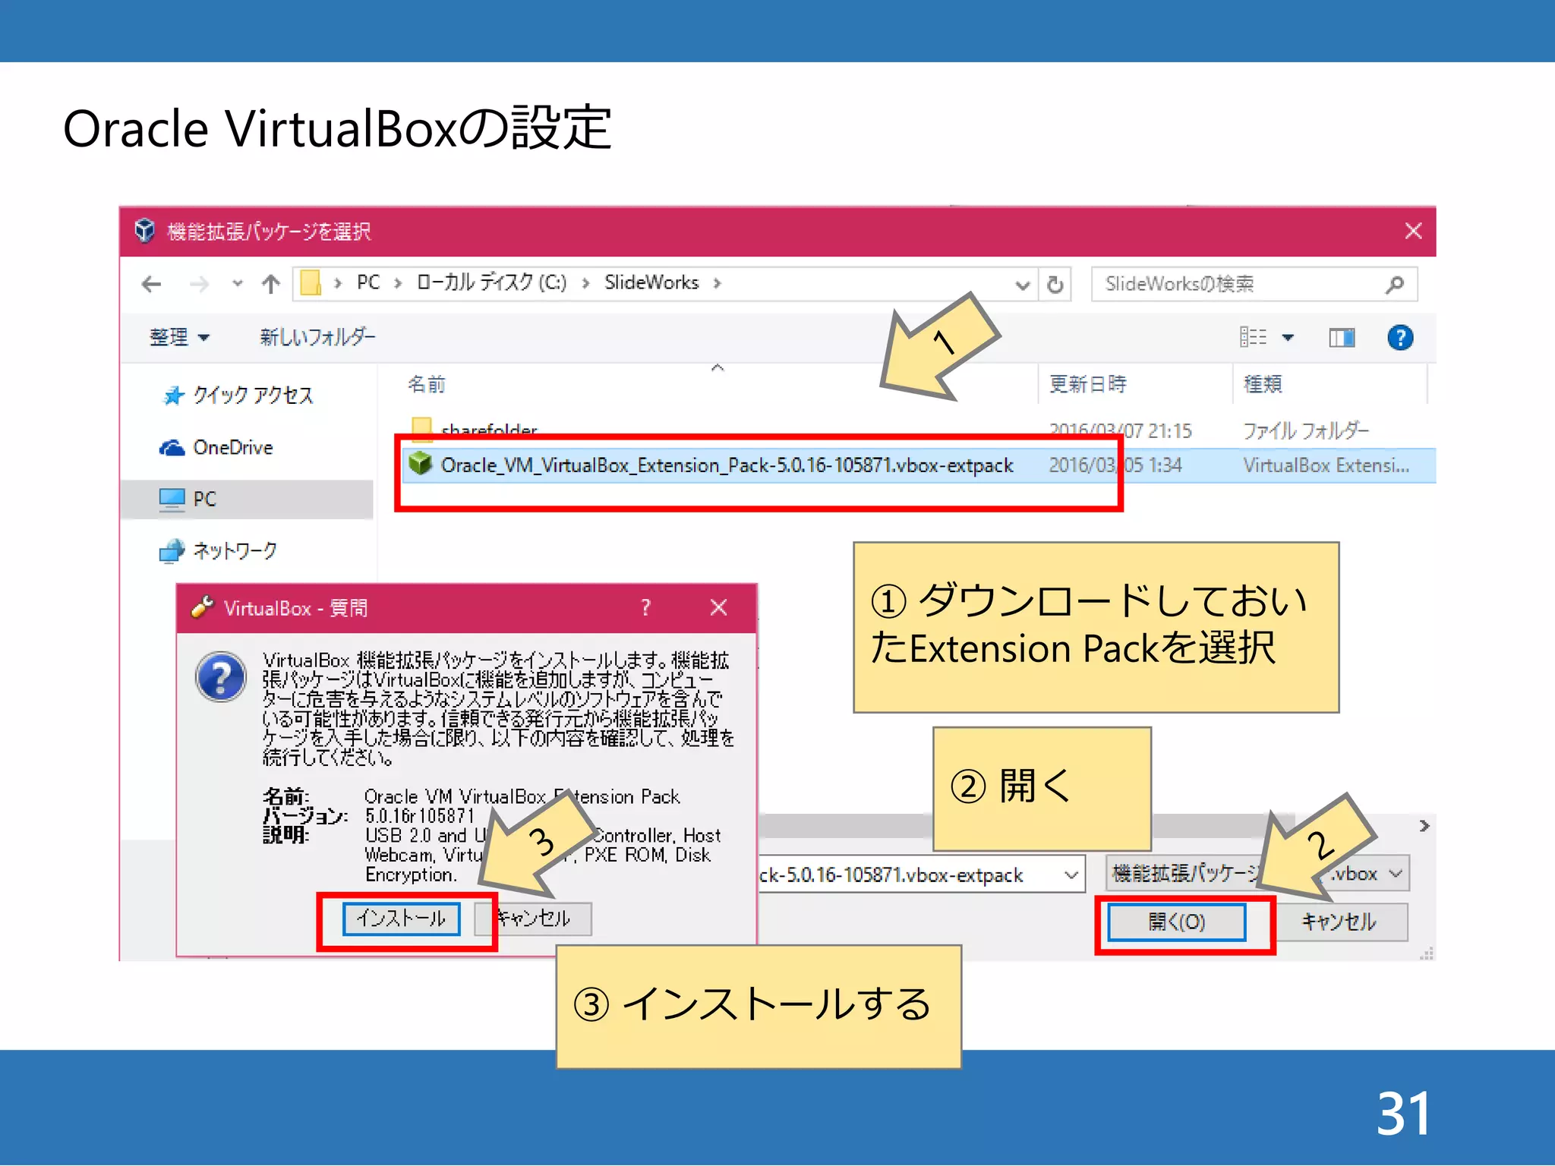Select PC in the navigation pane
This screenshot has width=1555, height=1166.
click(x=248, y=499)
